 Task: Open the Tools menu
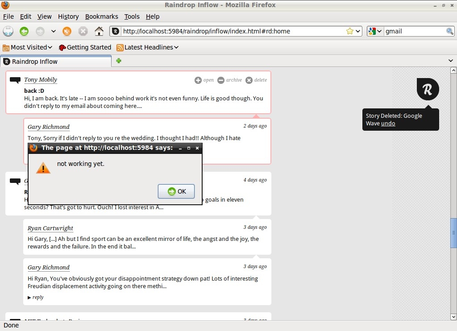pos(132,17)
